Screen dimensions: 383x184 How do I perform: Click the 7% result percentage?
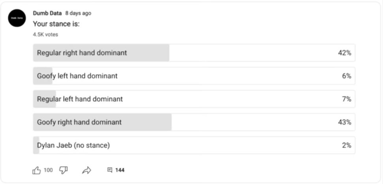click(347, 99)
